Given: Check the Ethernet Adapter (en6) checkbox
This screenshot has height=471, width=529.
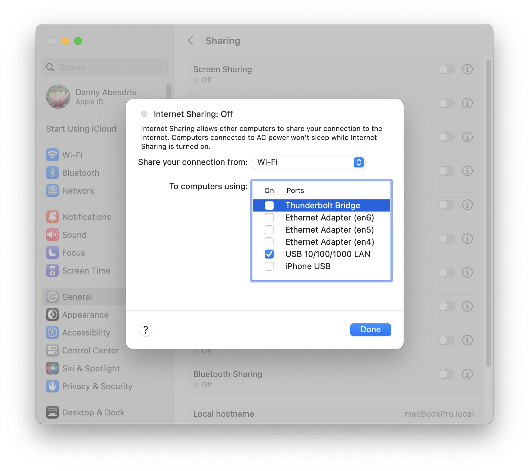Looking at the screenshot, I should tap(269, 218).
